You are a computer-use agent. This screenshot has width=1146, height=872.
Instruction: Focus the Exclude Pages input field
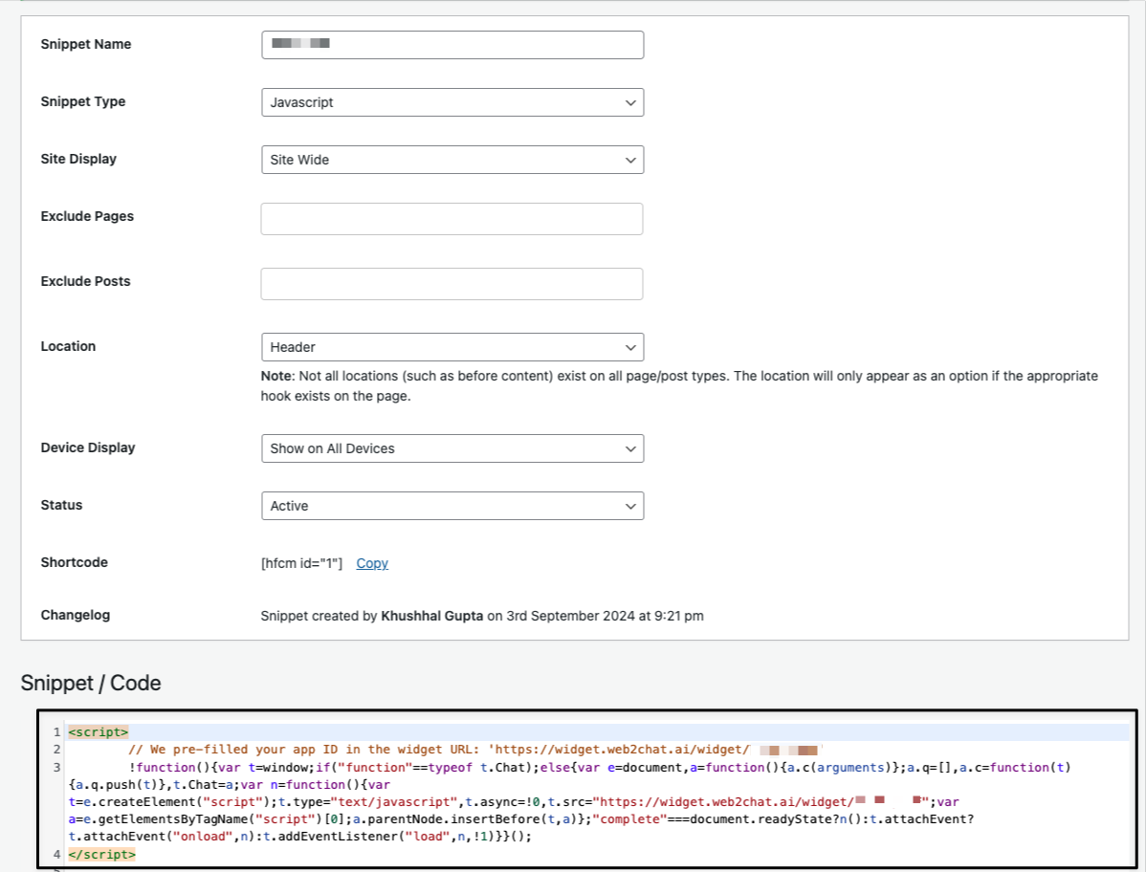452,219
